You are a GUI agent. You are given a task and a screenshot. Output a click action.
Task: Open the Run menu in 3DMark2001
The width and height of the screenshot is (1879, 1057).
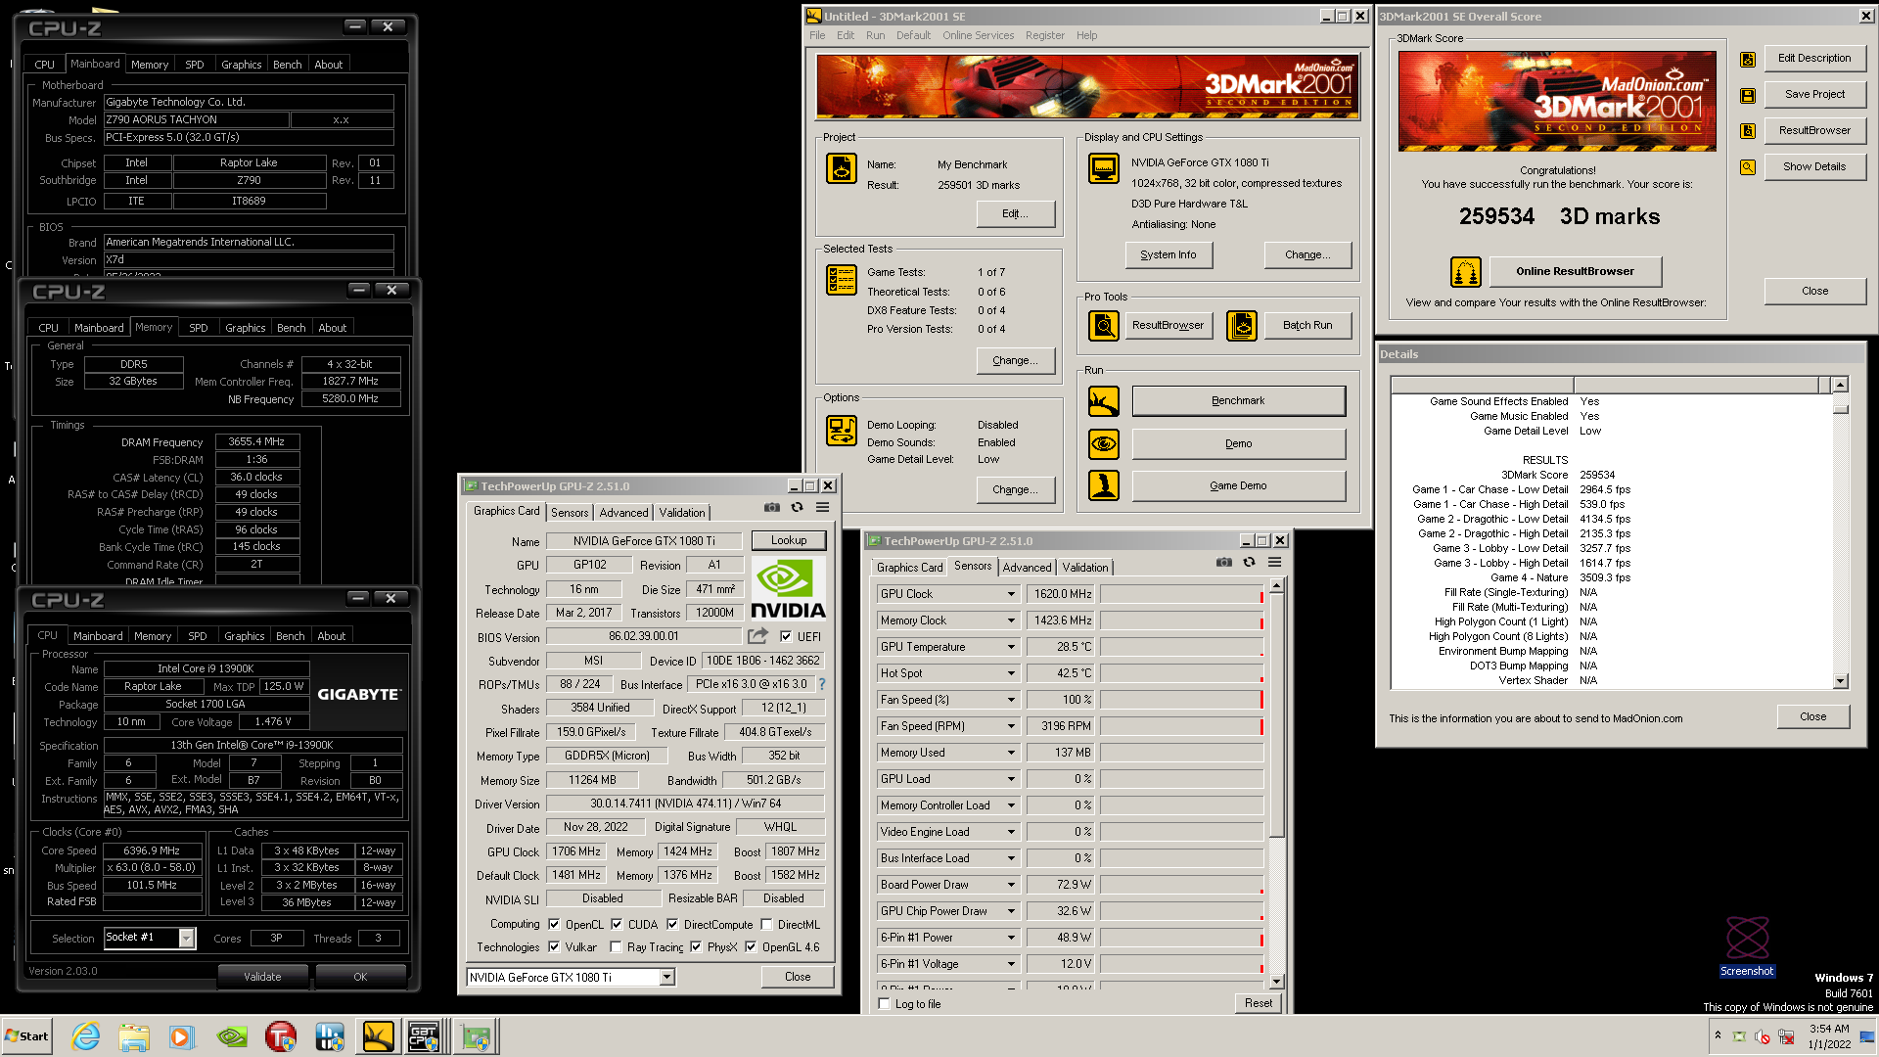click(875, 35)
